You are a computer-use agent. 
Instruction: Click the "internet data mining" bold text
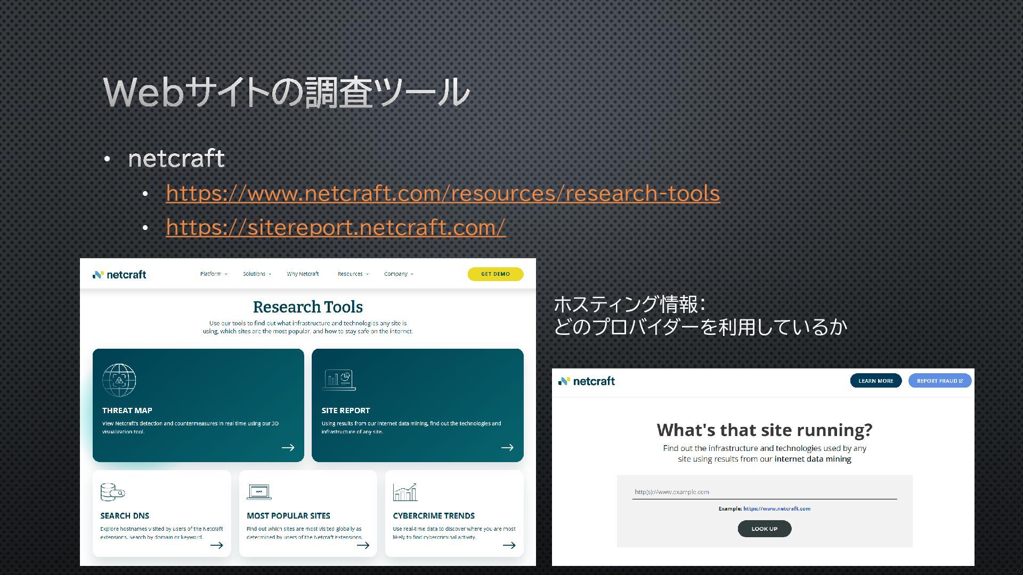pyautogui.click(x=813, y=459)
